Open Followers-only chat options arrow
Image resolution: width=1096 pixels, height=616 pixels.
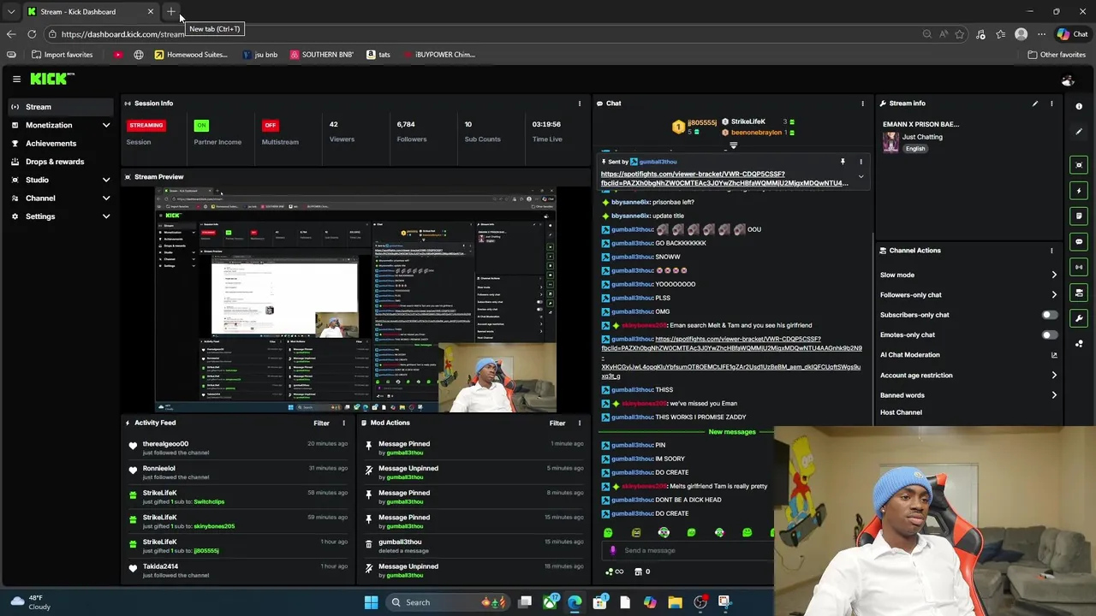point(1053,295)
